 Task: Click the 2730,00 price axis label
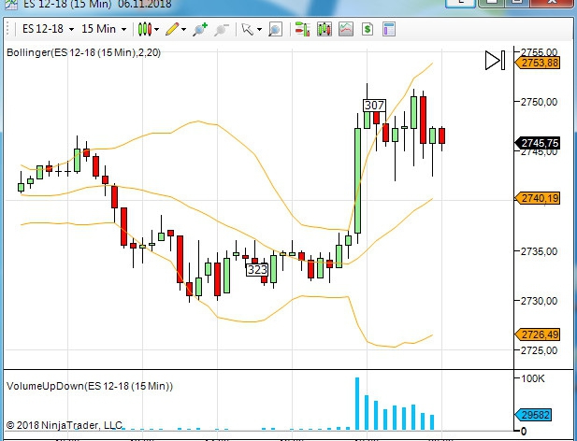coord(539,301)
